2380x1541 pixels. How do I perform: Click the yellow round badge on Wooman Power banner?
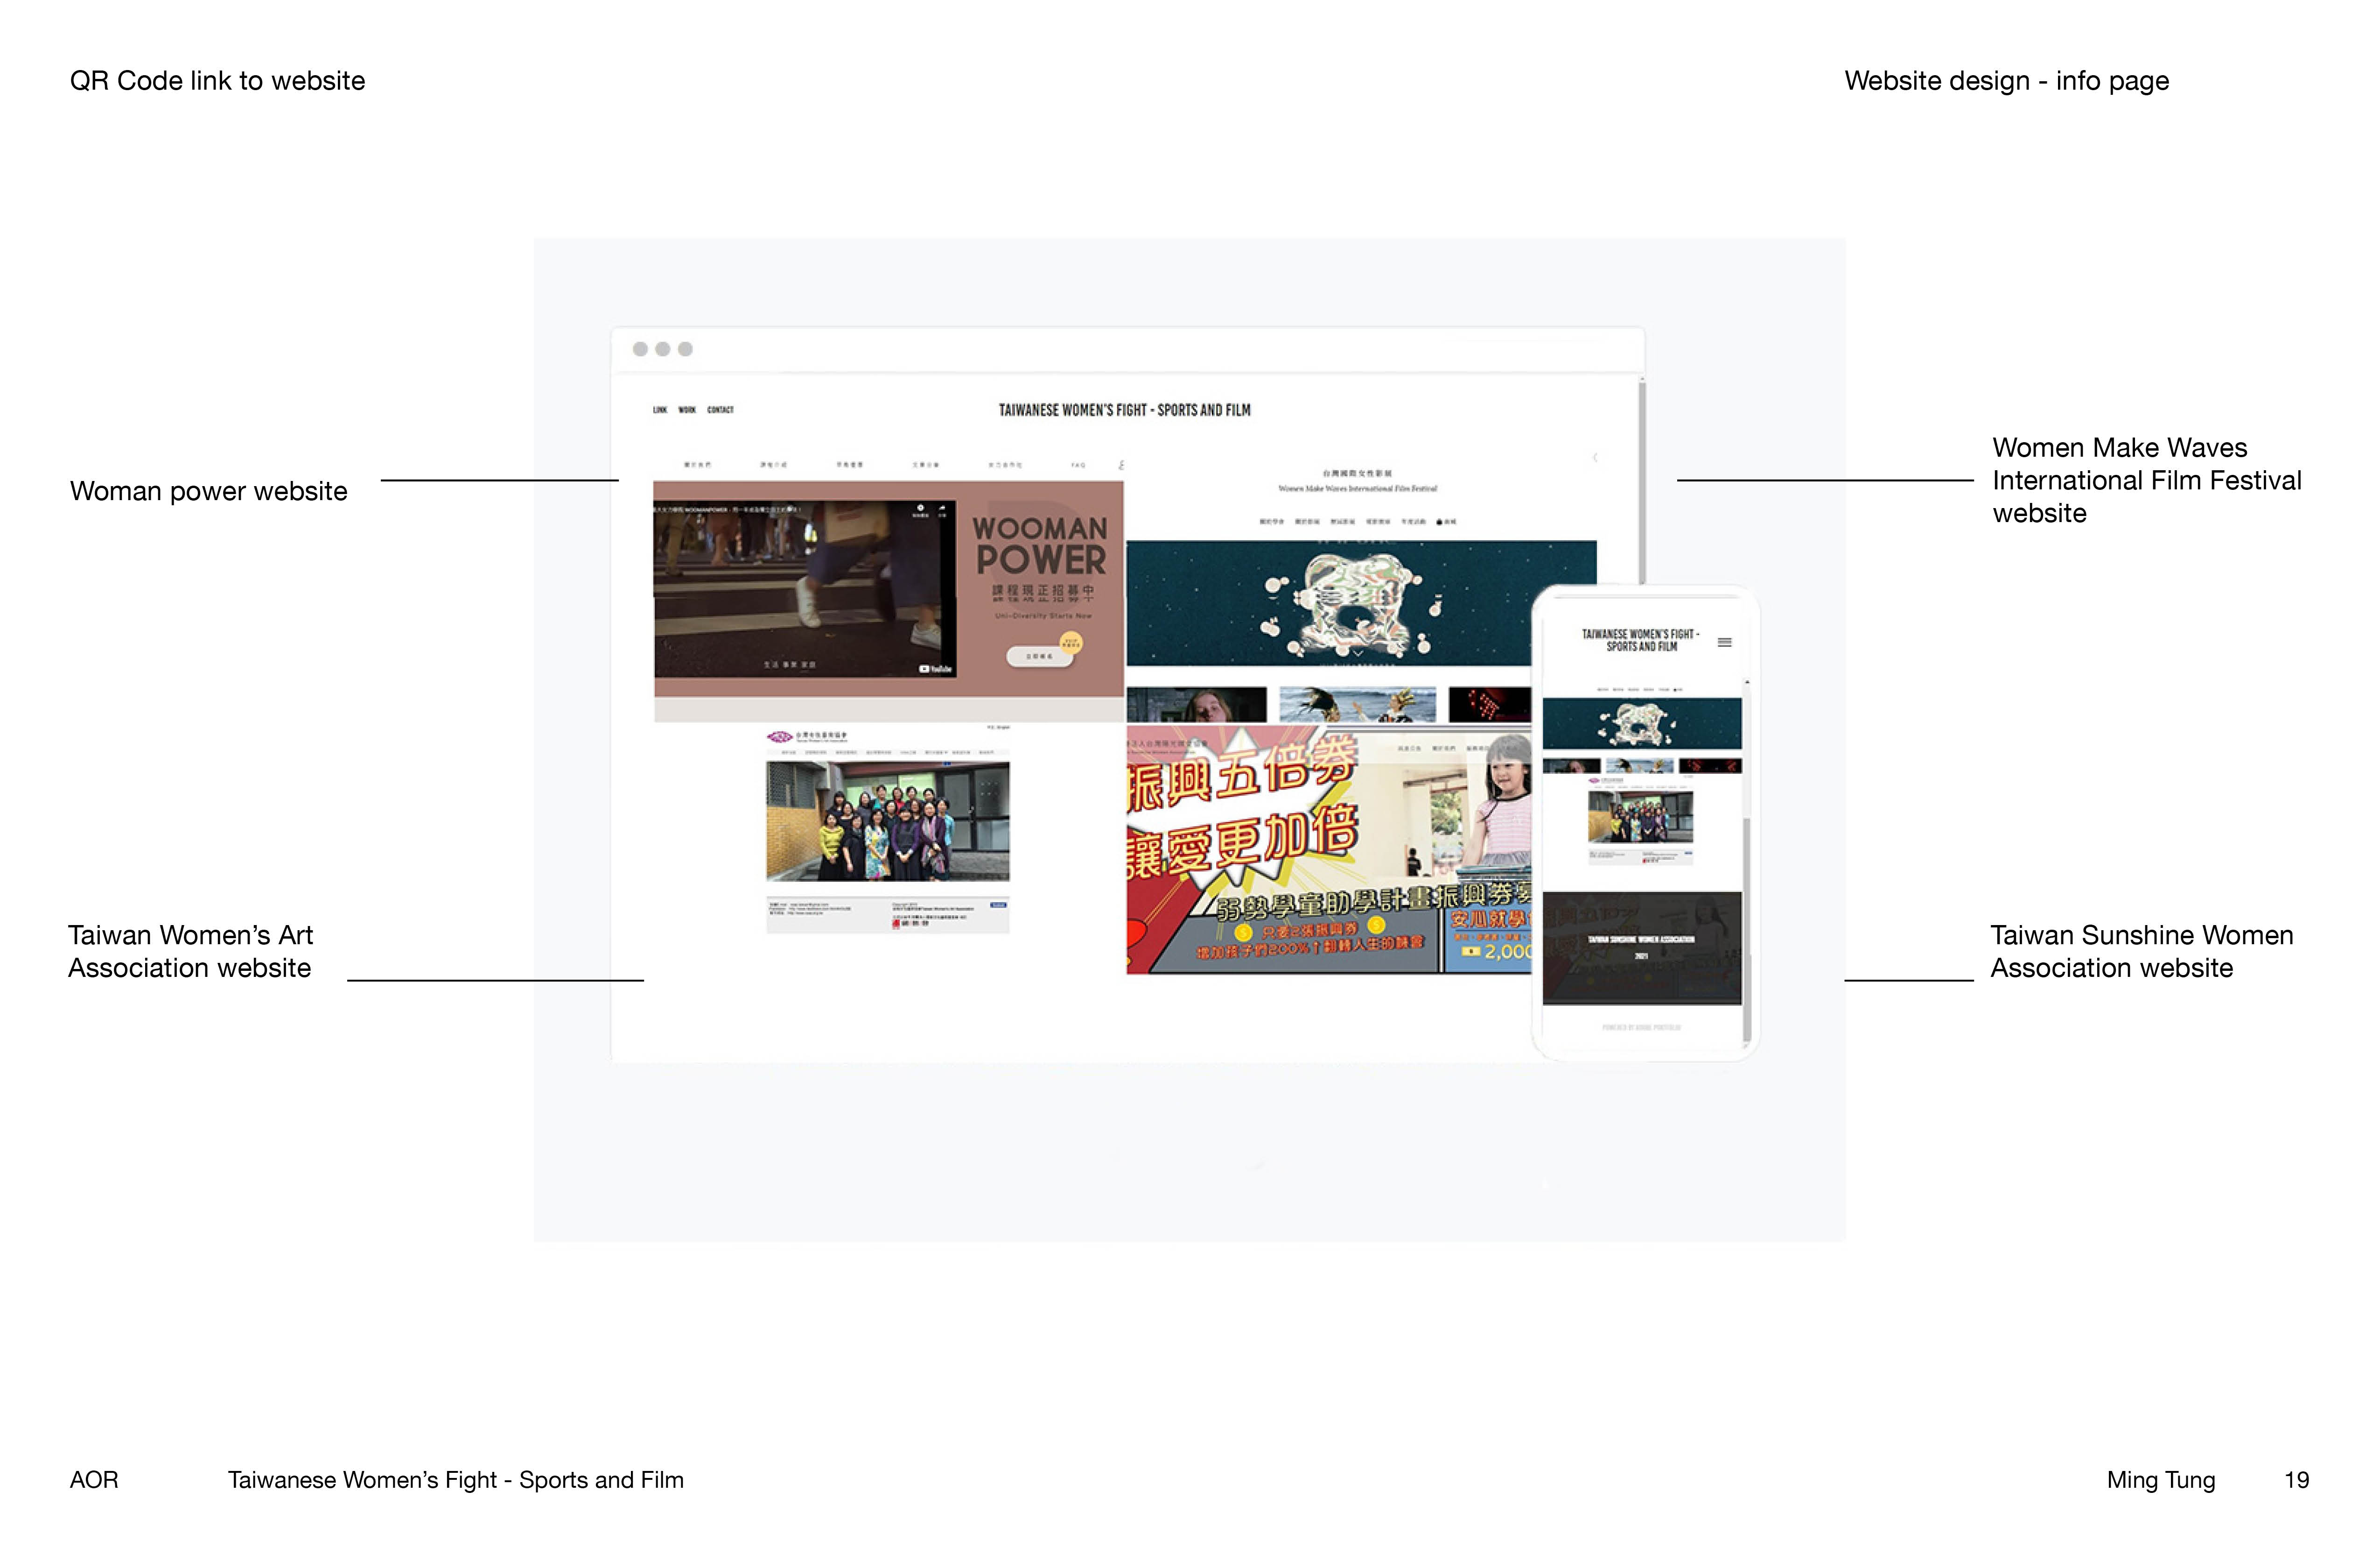coord(1071,643)
